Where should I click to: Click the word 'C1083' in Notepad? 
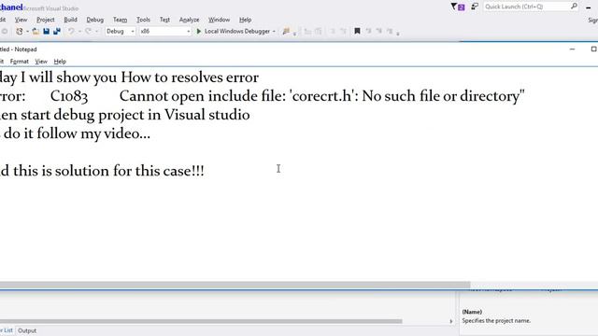(69, 96)
